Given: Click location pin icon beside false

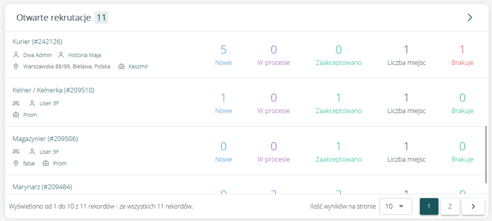Looking at the screenshot, I should coord(16,163).
